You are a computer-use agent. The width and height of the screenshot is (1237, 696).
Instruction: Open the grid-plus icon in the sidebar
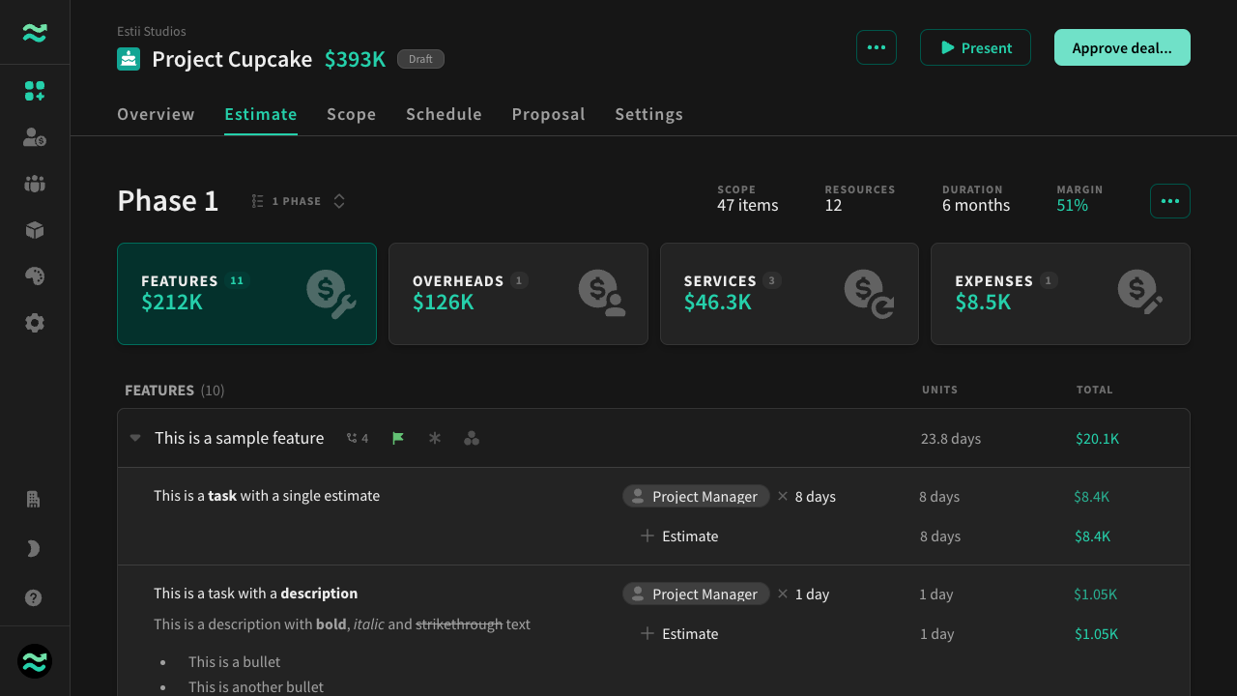(35, 91)
